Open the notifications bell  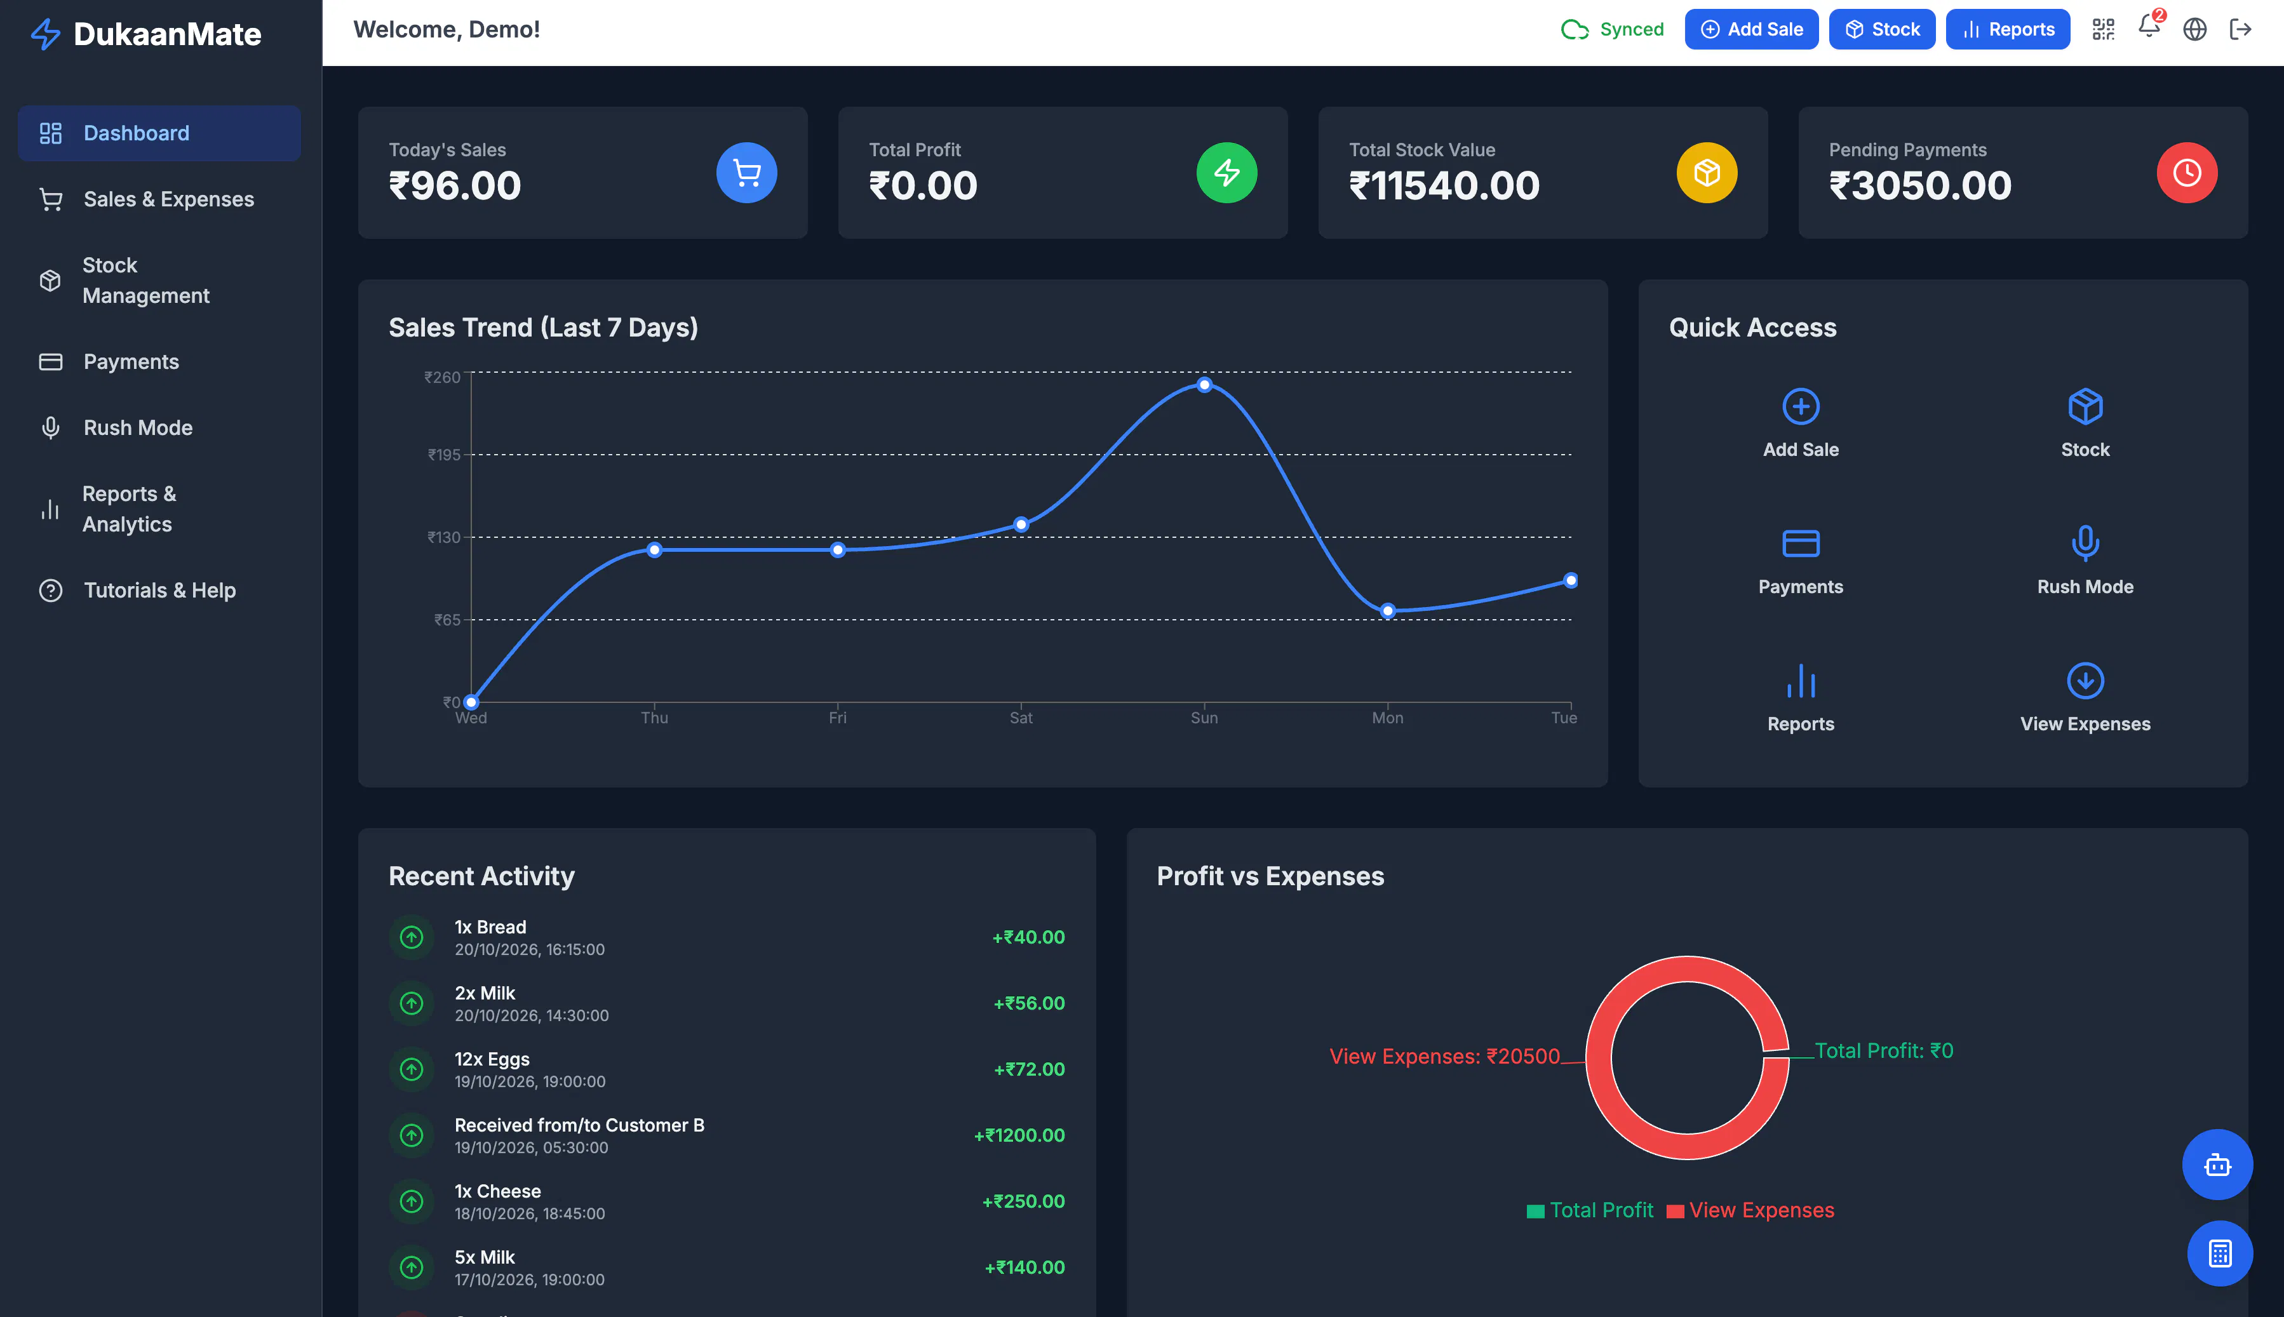pos(2149,27)
